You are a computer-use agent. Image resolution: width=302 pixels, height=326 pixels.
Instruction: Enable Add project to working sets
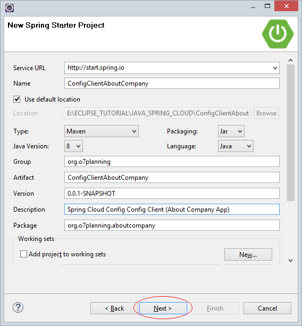[23, 254]
